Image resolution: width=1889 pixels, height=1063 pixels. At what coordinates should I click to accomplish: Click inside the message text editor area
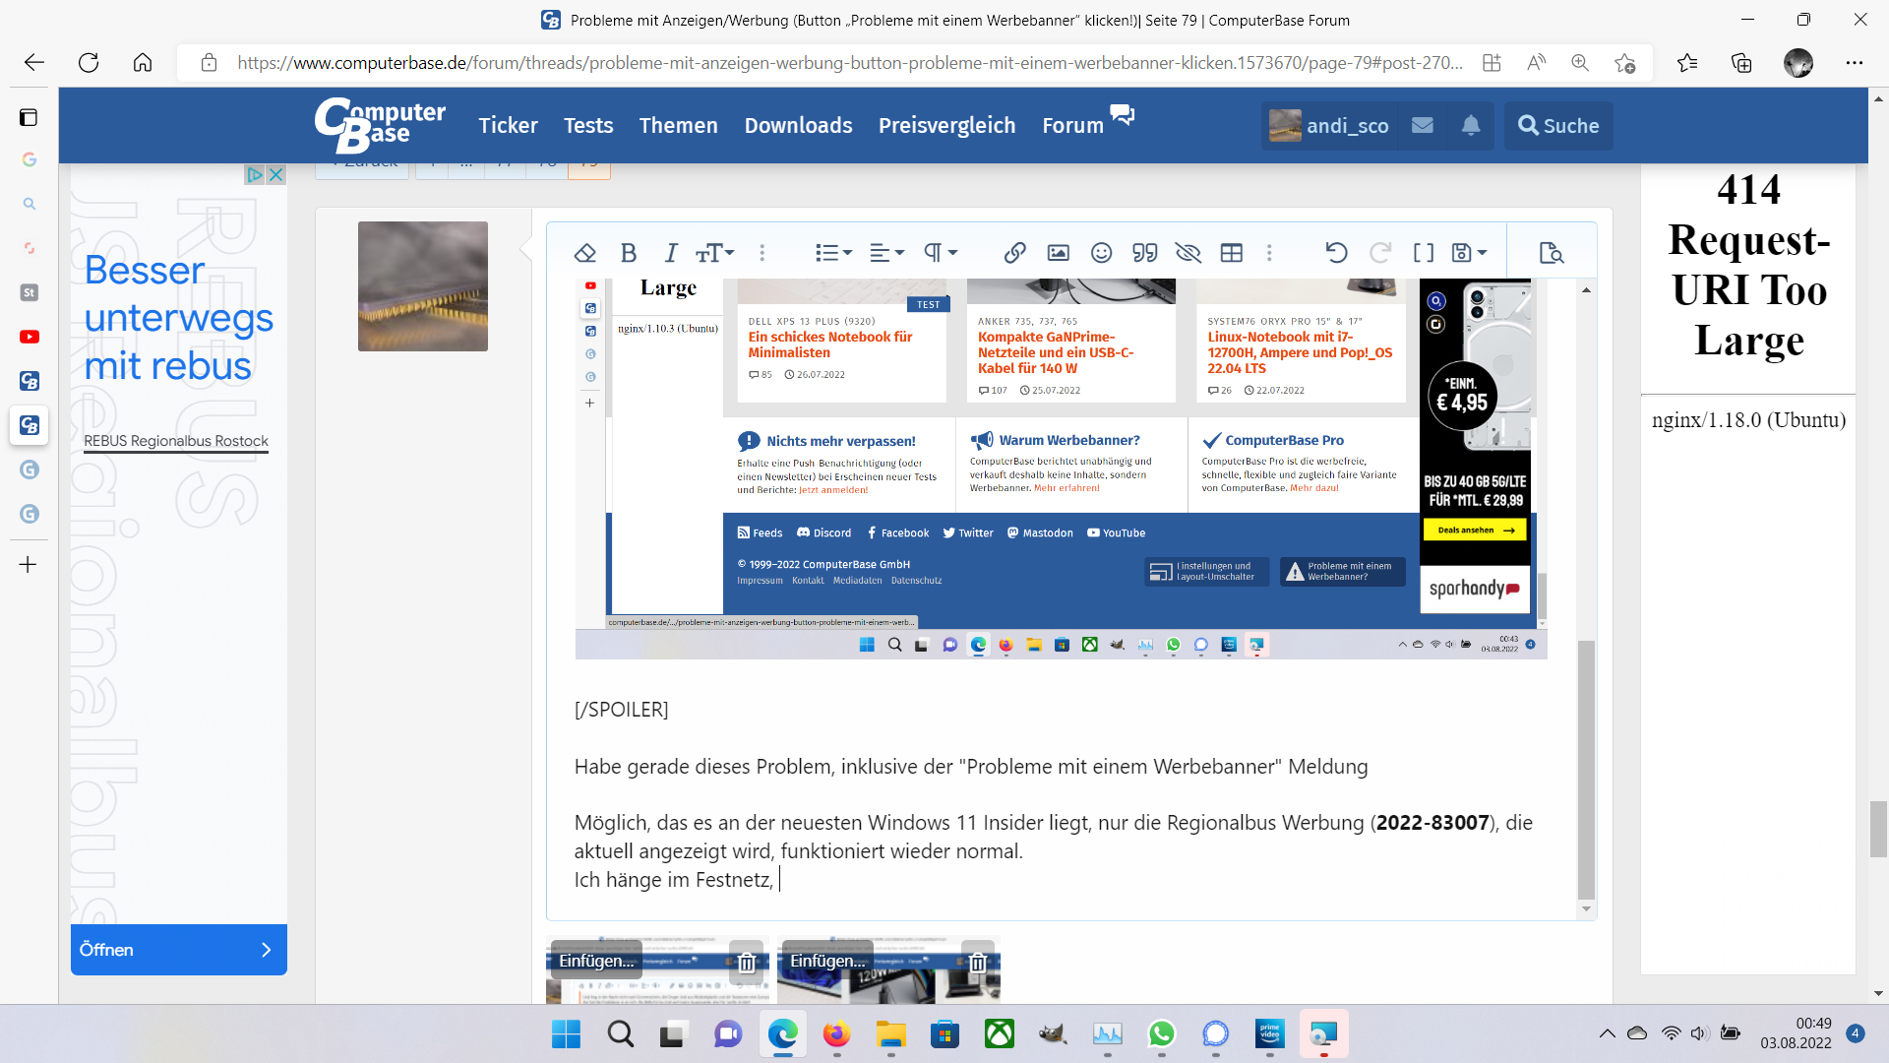(x=1062, y=598)
